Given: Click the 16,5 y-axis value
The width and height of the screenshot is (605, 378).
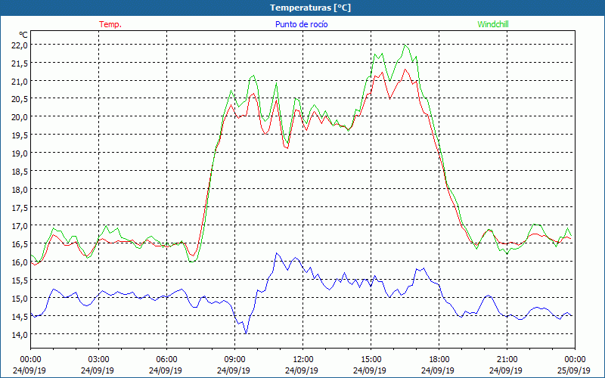Looking at the screenshot, I should 20,244.
